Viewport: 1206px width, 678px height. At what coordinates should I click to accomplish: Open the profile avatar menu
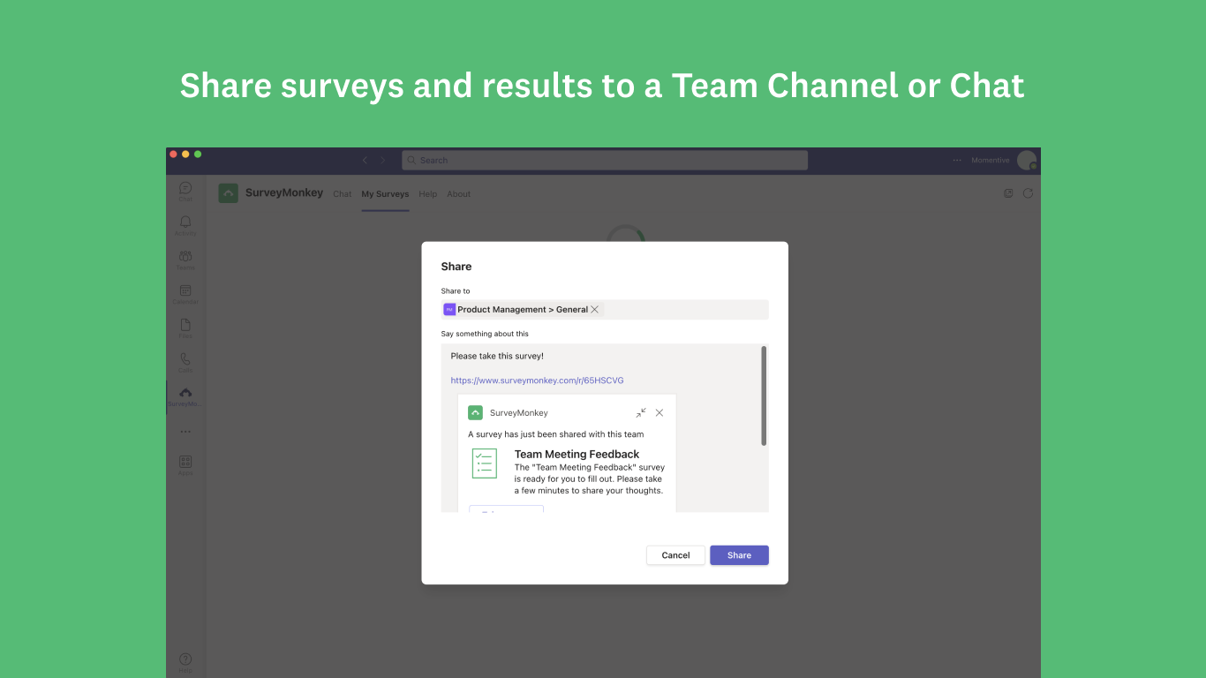point(1027,160)
